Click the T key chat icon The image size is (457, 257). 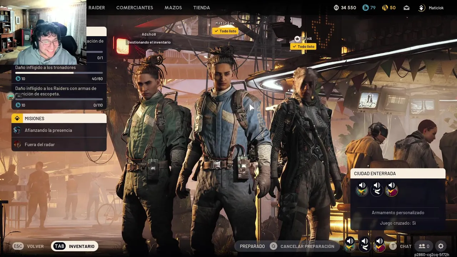(393, 246)
